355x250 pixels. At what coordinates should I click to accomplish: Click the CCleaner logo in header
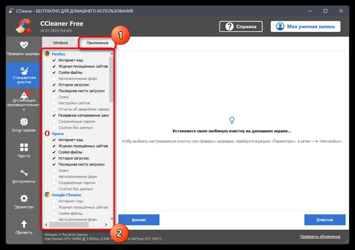pos(24,26)
